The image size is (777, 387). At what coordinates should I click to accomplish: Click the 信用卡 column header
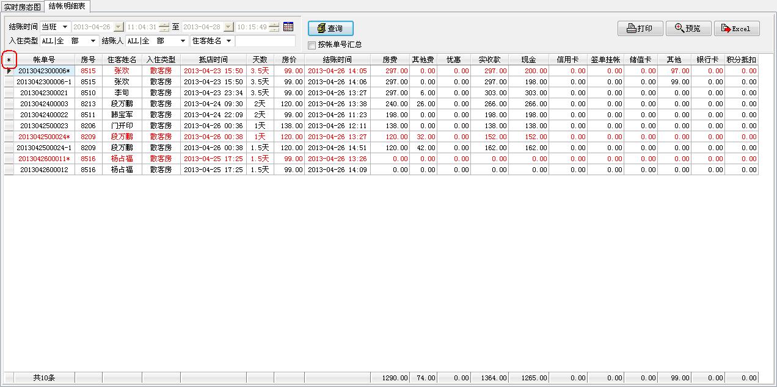(567, 59)
